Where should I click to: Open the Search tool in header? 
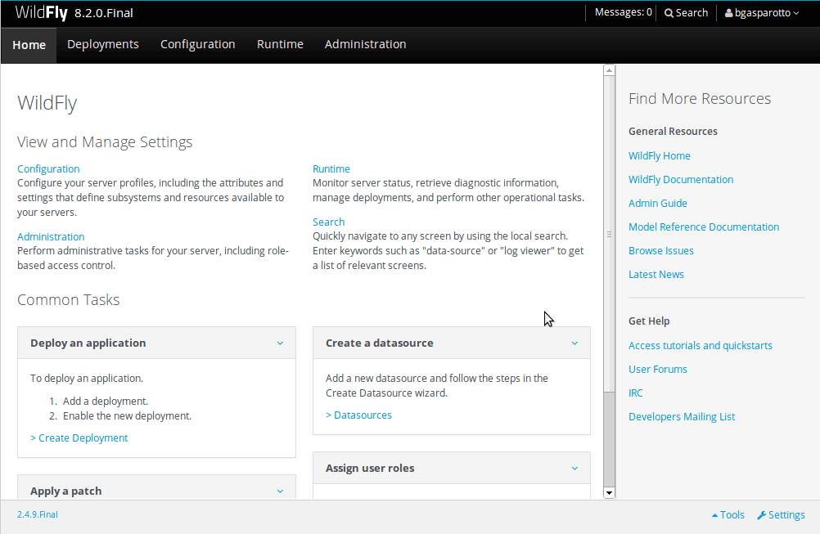point(686,13)
